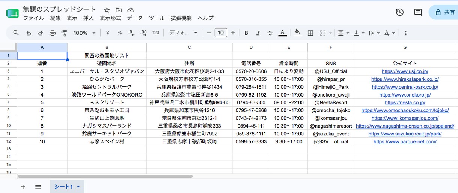
Task: Decrease decimal places
Action: tap(131, 33)
